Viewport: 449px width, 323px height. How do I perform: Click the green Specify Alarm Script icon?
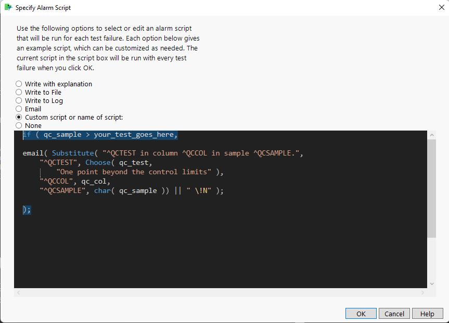7,7
